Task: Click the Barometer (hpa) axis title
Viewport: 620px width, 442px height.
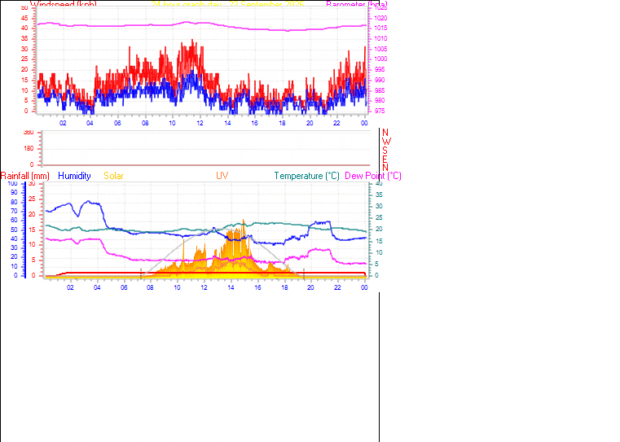Action: 357,4
